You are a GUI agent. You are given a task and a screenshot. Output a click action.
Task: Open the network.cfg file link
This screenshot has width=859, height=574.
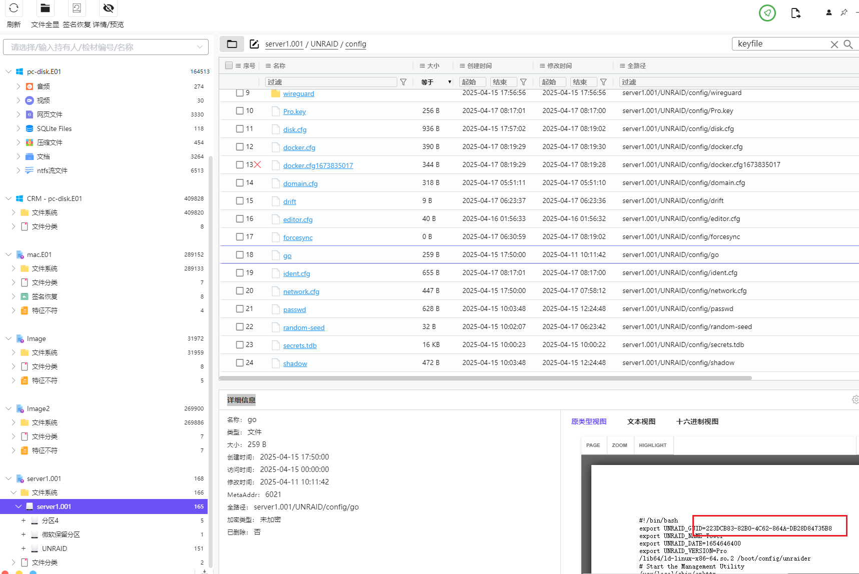pos(301,291)
